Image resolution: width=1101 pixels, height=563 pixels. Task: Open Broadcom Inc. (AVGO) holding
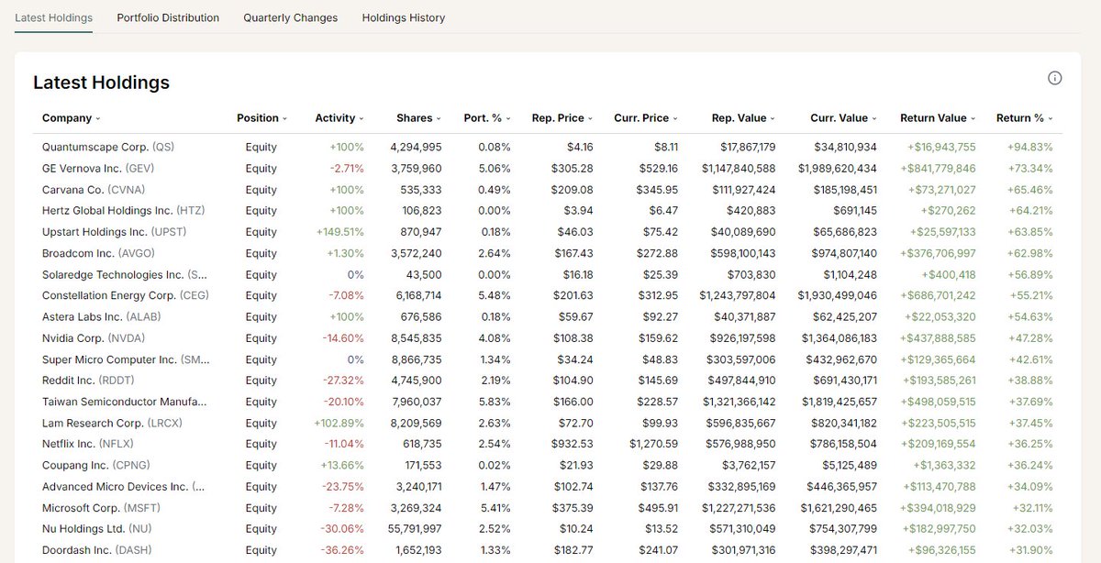pos(100,253)
